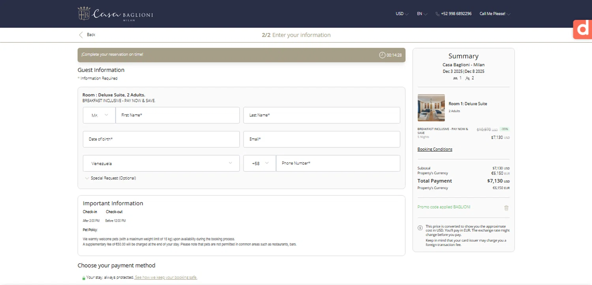Click the Email field
This screenshot has height=285, width=592.
pos(322,139)
